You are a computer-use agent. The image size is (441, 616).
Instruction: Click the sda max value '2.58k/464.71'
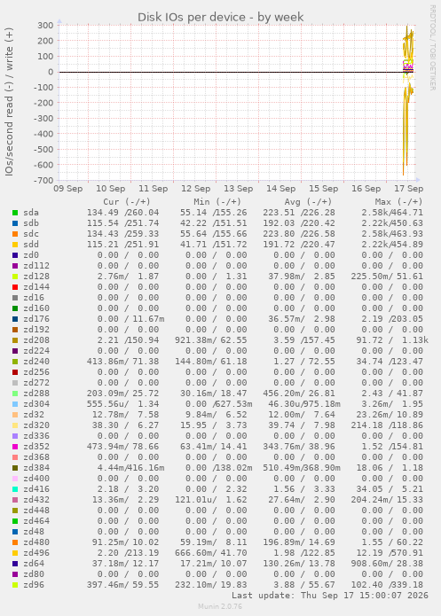click(392, 213)
